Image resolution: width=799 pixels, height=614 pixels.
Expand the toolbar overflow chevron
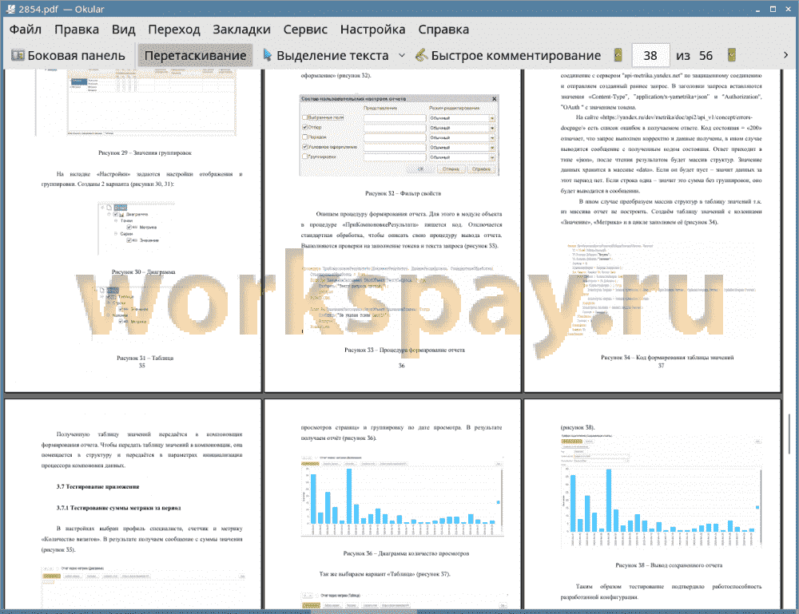click(785, 55)
